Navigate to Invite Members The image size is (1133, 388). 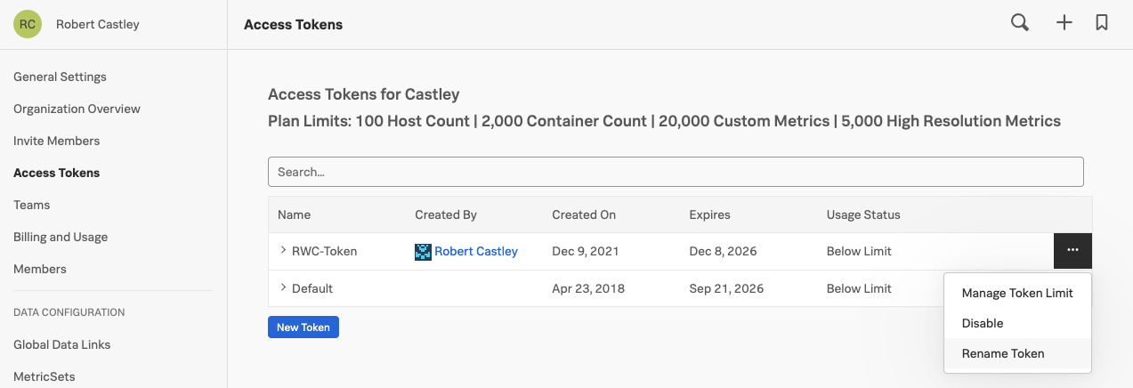[56, 141]
